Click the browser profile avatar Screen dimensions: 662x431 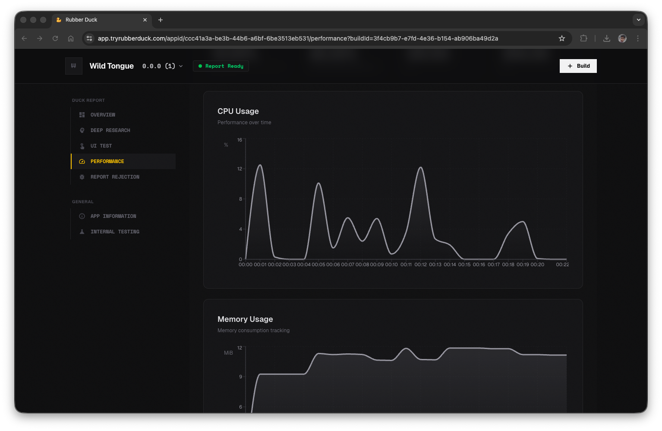(x=622, y=38)
